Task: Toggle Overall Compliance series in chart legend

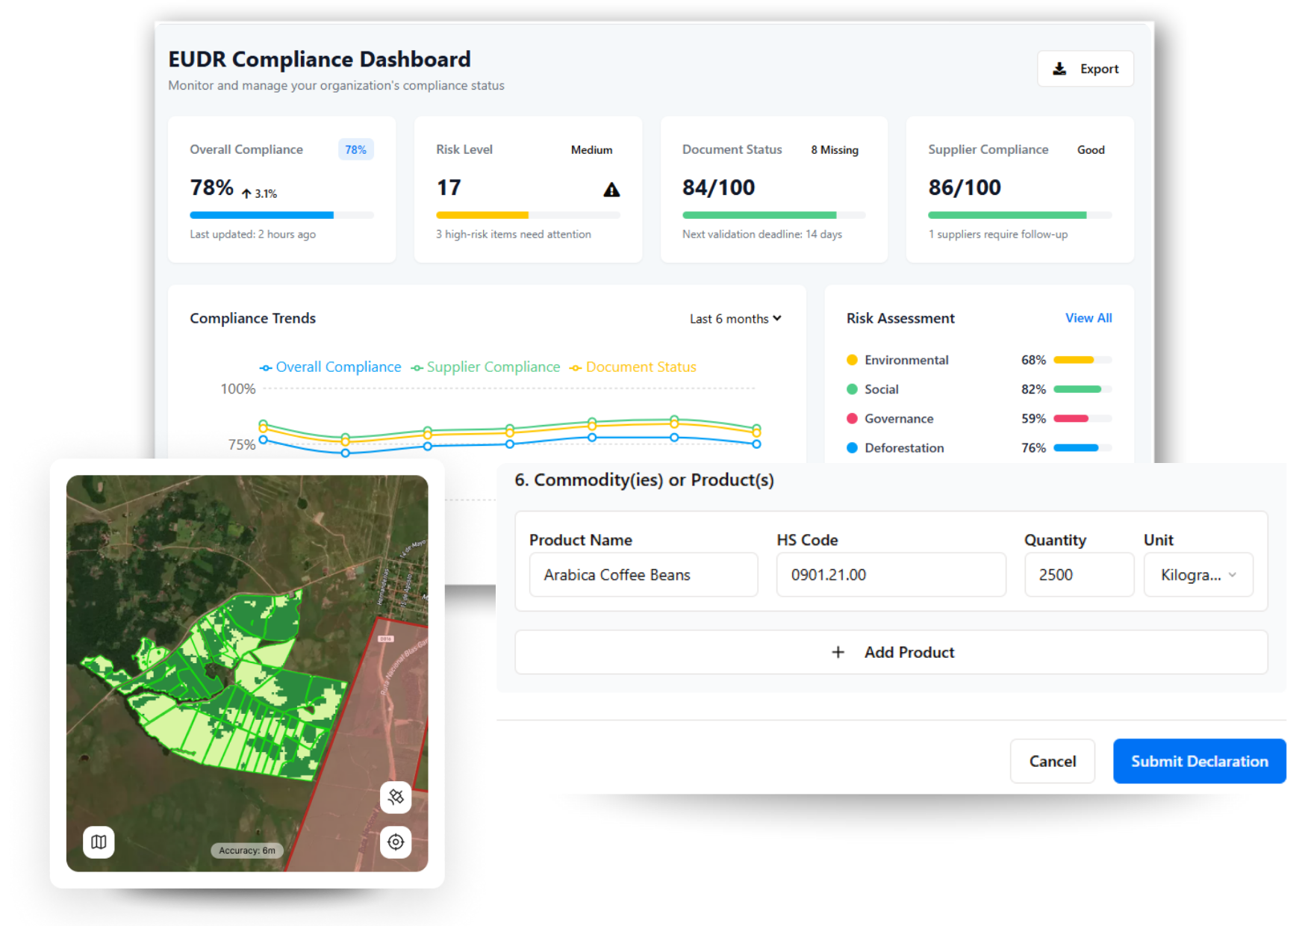Action: 331,367
